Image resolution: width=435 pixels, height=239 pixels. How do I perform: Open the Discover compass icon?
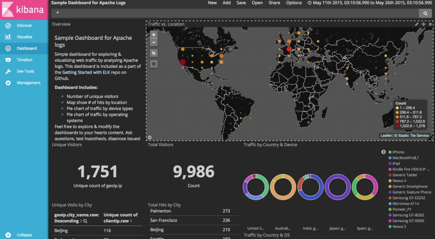[8, 25]
